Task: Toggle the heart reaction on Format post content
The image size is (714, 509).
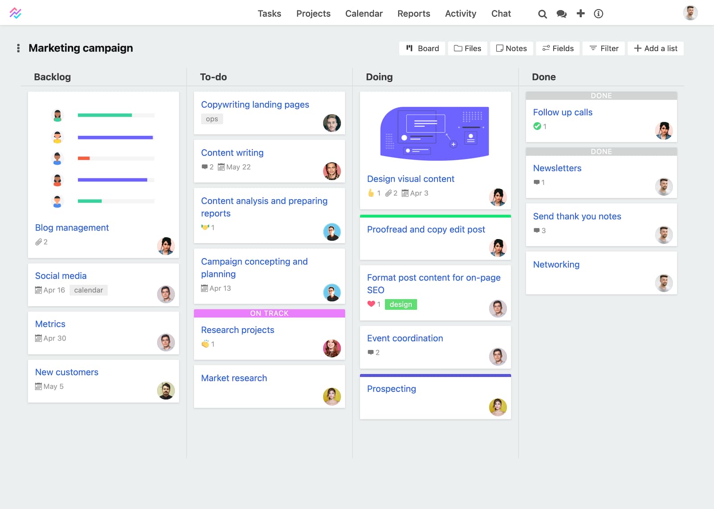Action: point(371,304)
